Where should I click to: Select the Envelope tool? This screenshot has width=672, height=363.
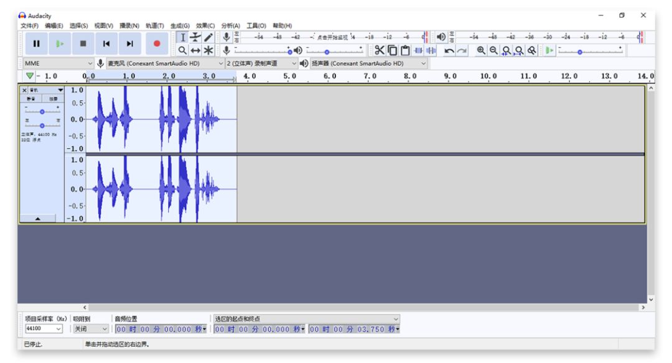click(196, 37)
